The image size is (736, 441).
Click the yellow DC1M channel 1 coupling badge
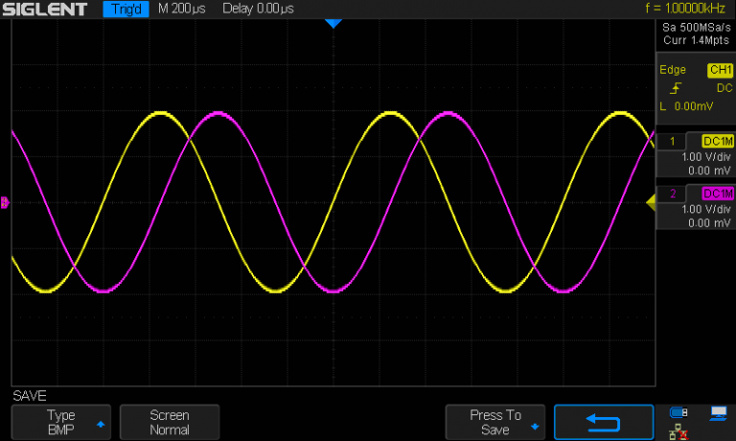coord(717,142)
